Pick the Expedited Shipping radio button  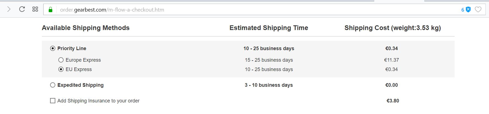tap(53, 85)
